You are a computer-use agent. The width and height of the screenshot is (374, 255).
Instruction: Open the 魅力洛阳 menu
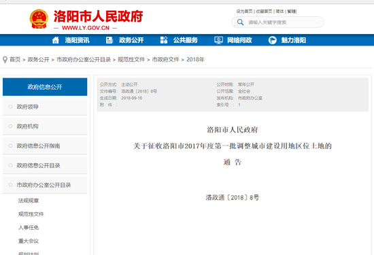click(x=293, y=40)
